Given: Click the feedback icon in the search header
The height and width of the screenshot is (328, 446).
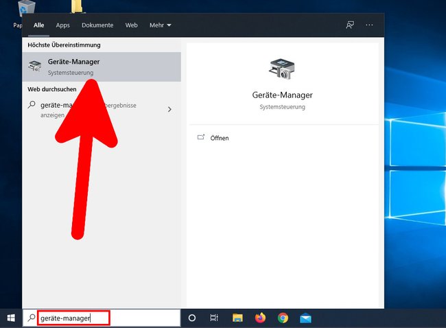Looking at the screenshot, I should (350, 25).
